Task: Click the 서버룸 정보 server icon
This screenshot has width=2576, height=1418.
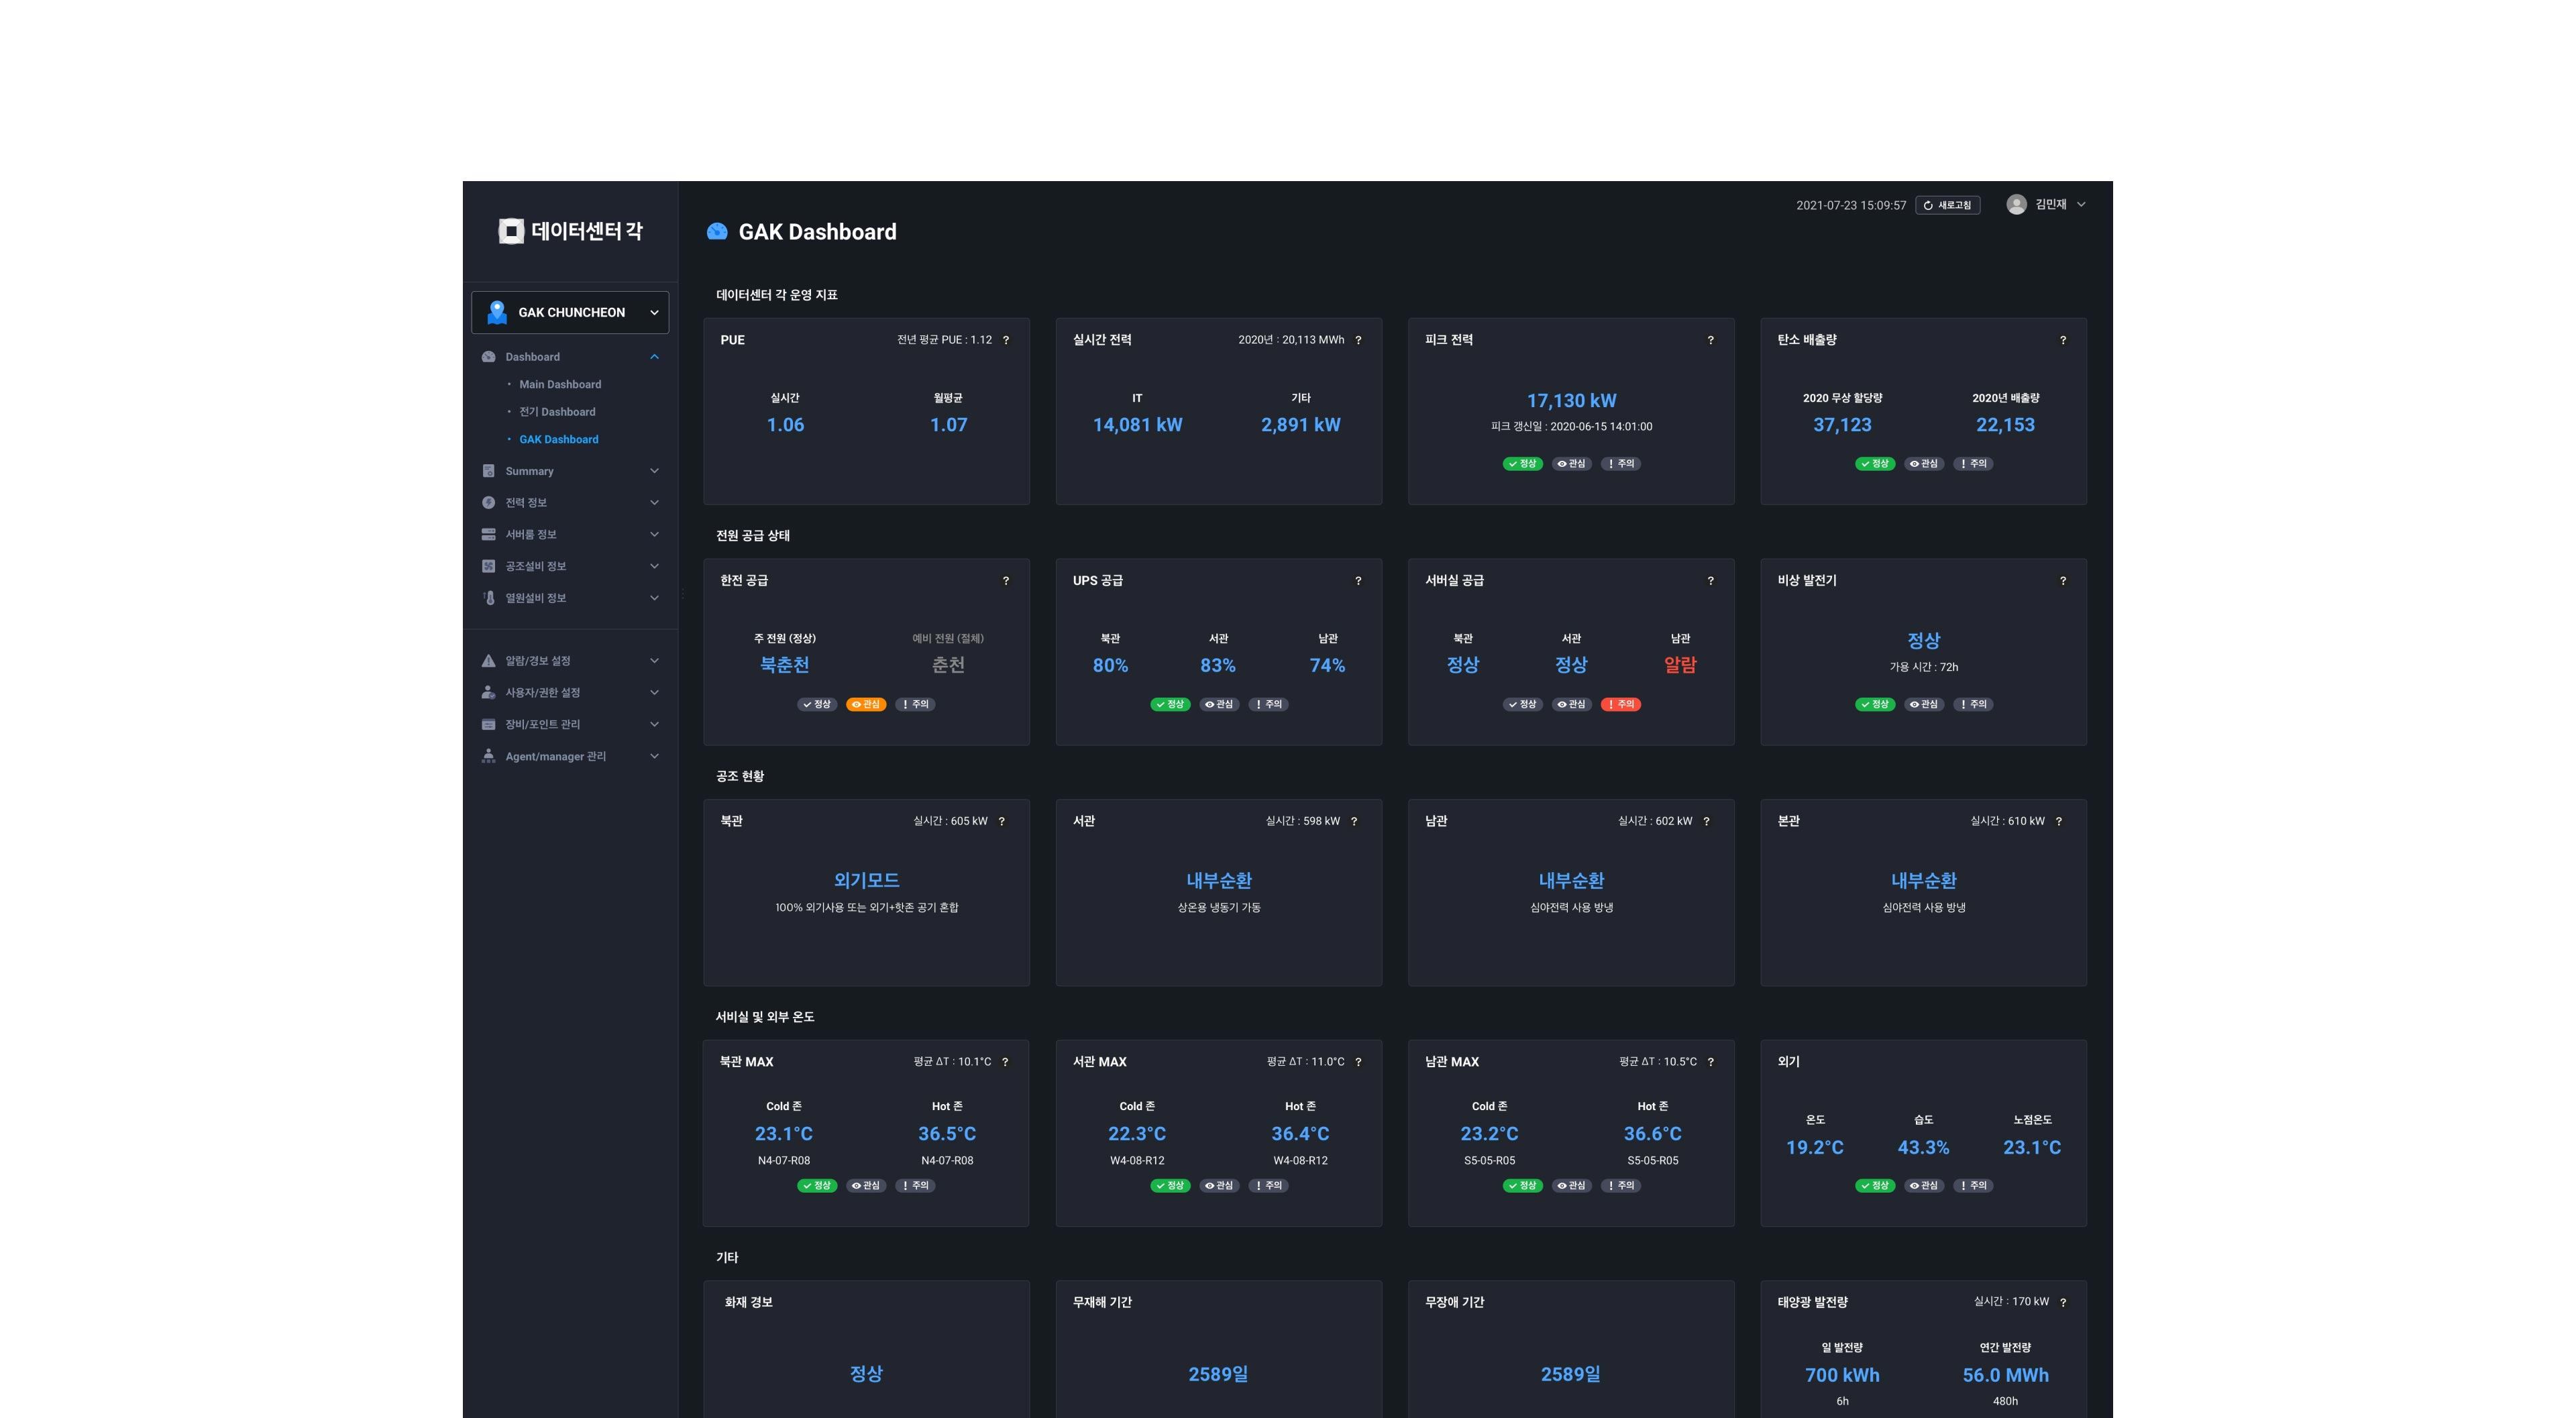Action: click(x=488, y=535)
